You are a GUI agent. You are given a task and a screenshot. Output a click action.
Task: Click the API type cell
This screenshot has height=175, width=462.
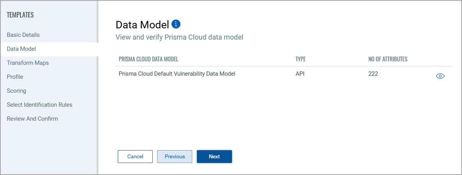300,73
